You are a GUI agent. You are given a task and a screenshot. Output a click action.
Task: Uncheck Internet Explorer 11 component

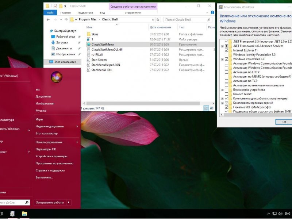(x=226, y=50)
